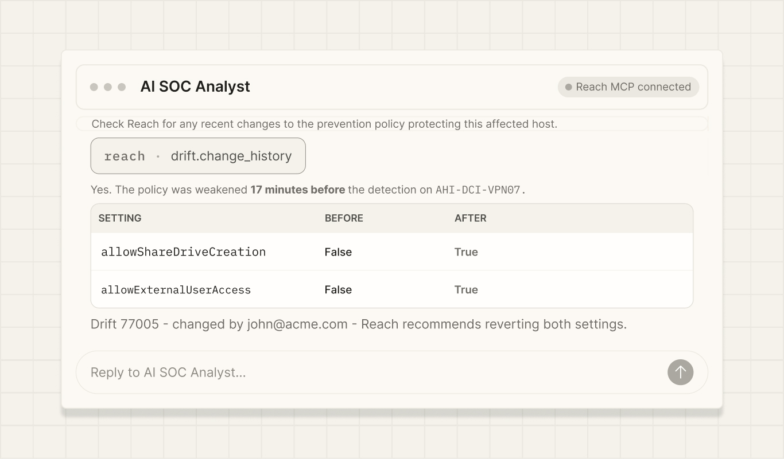Select the AFTER column header
Image resolution: width=784 pixels, height=459 pixels.
click(x=471, y=218)
